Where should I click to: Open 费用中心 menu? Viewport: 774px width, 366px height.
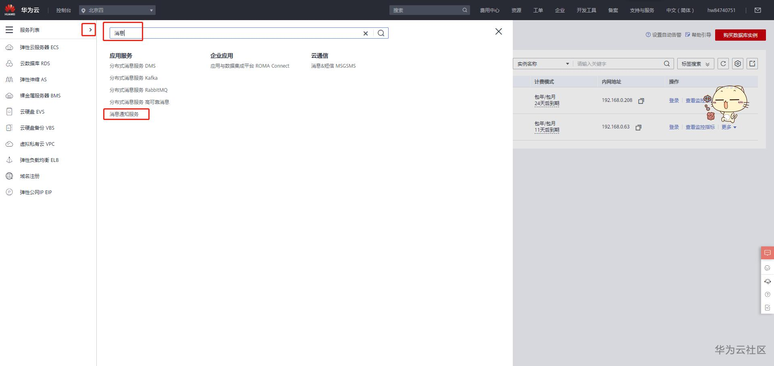coord(489,10)
